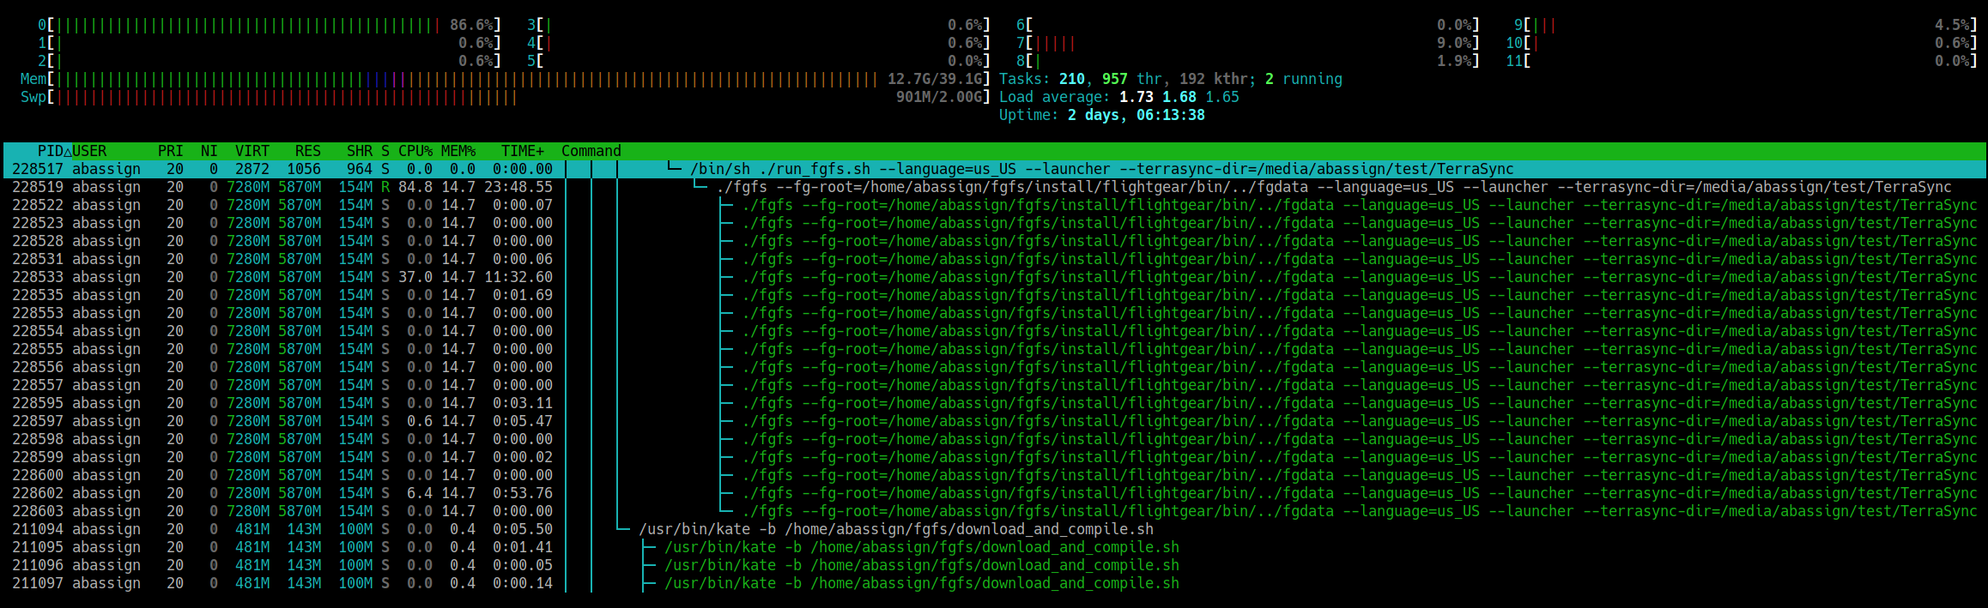Viewport: 1988px width, 608px height.
Task: Select process row with PID 228603
Action: coord(995,511)
